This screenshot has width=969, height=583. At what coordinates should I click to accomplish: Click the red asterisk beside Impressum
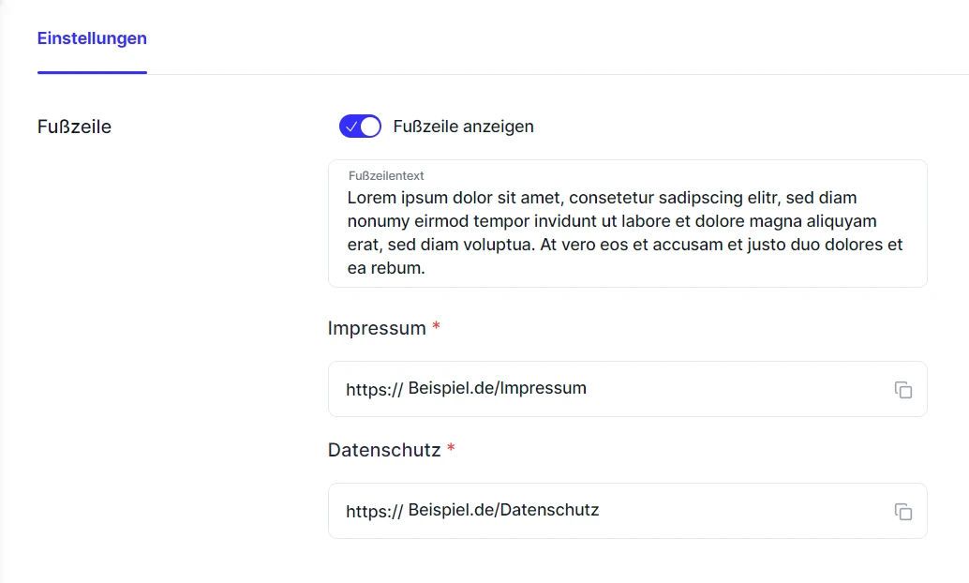436,328
